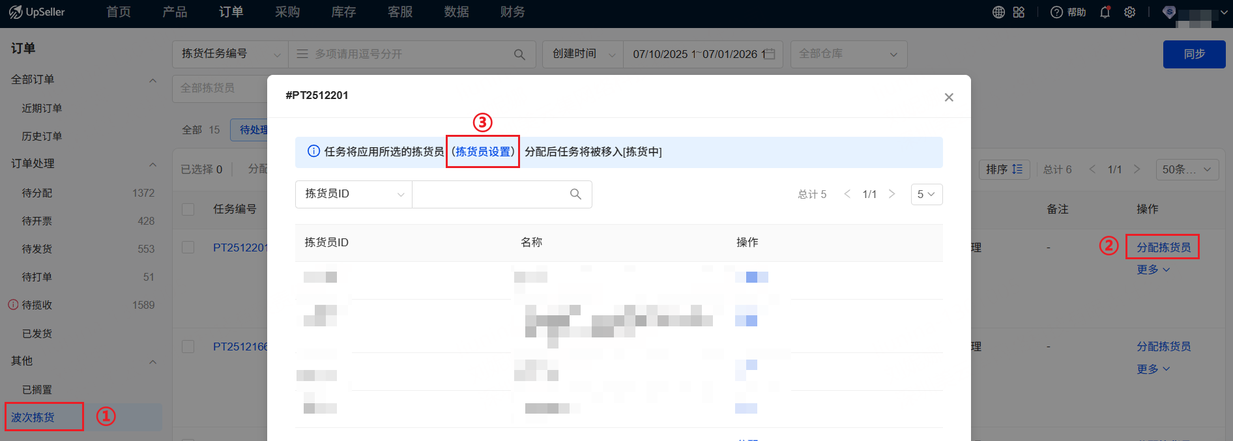
Task: Open the settings gear icon
Action: pos(1130,12)
